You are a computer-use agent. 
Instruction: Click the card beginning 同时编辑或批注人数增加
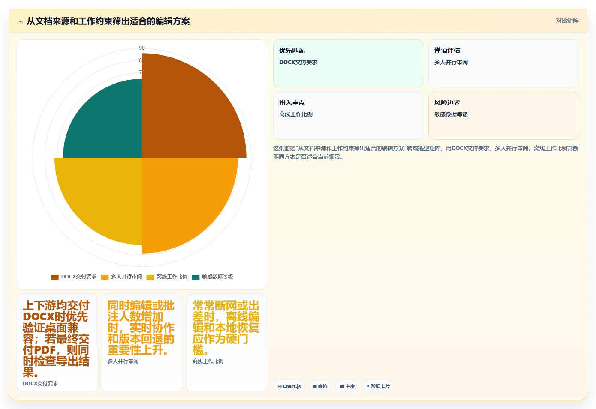pyautogui.click(x=142, y=343)
